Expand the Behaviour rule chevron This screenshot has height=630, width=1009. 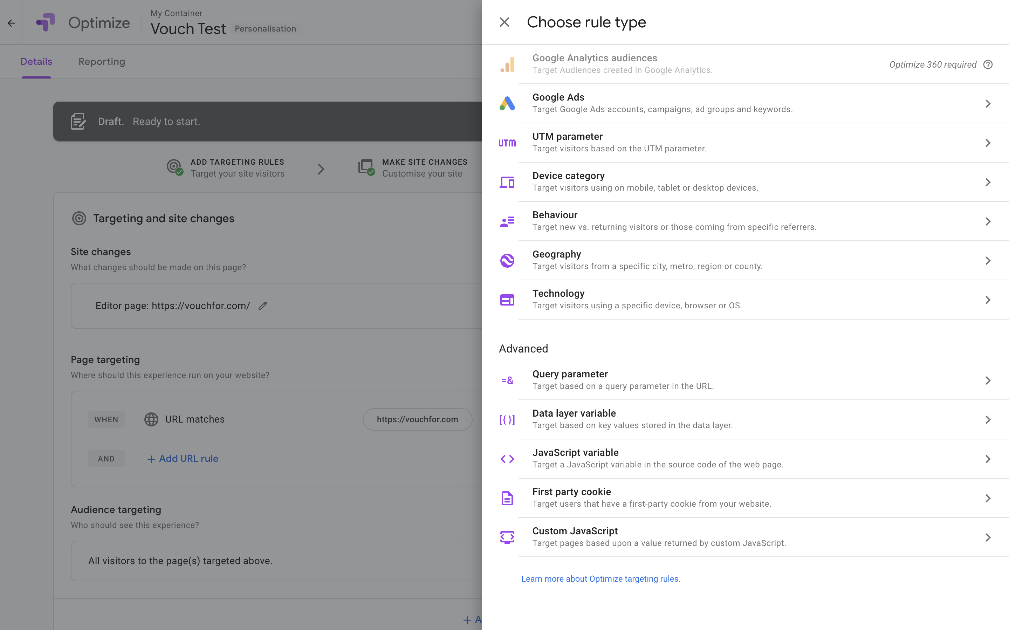(988, 222)
